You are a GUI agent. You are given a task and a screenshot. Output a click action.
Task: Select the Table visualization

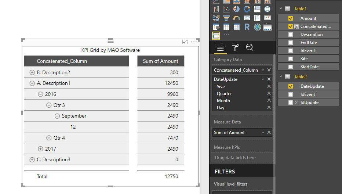click(226, 27)
